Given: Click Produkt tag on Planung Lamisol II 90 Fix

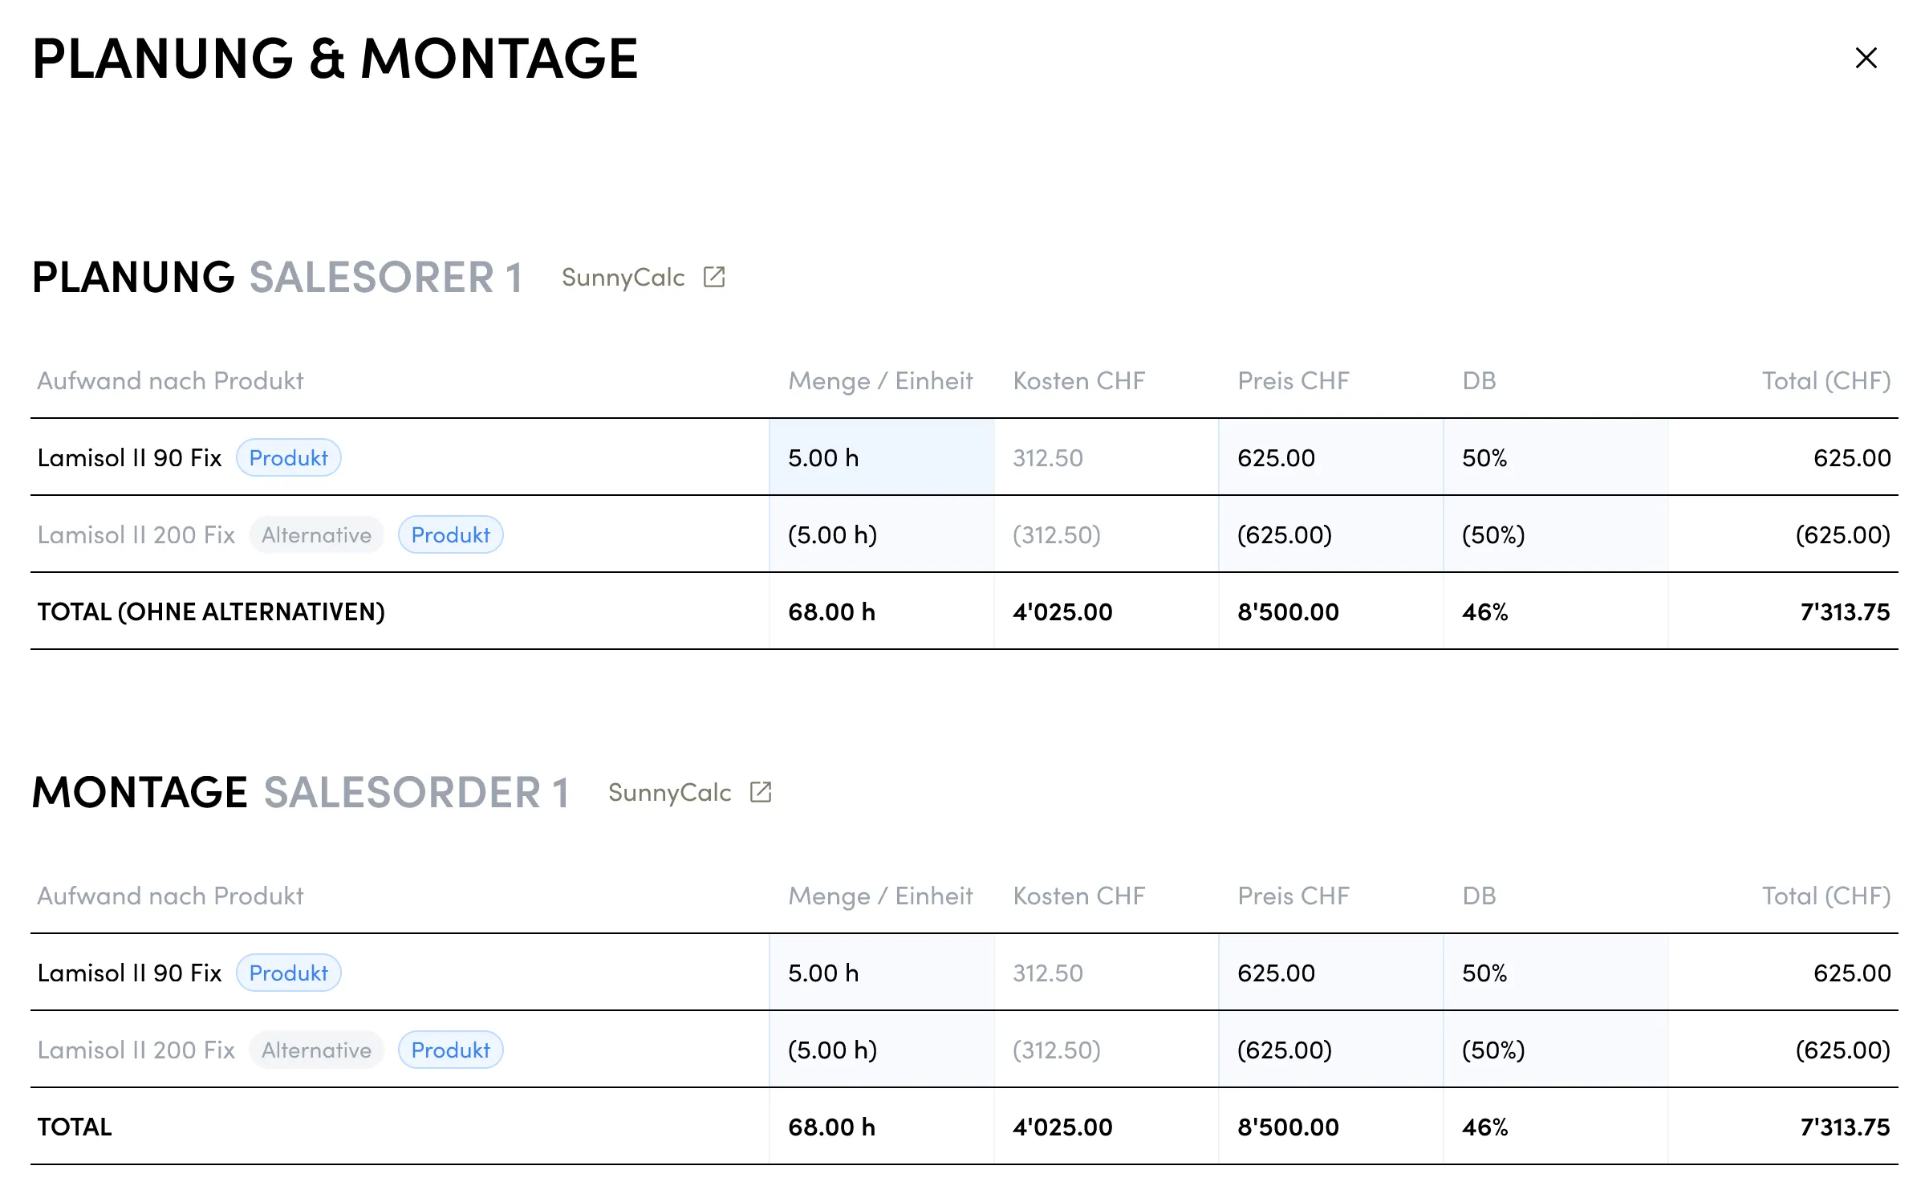Looking at the screenshot, I should (x=288, y=457).
